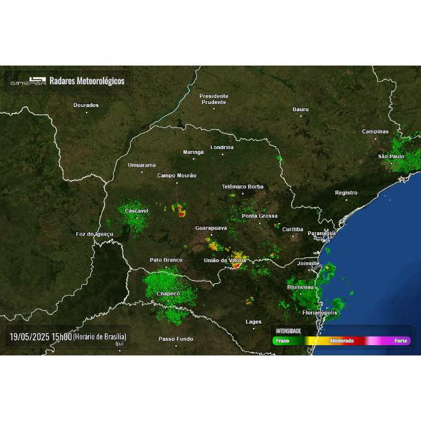421x421 pixels.
Task: Click the Londrina city label
Action: (222, 147)
